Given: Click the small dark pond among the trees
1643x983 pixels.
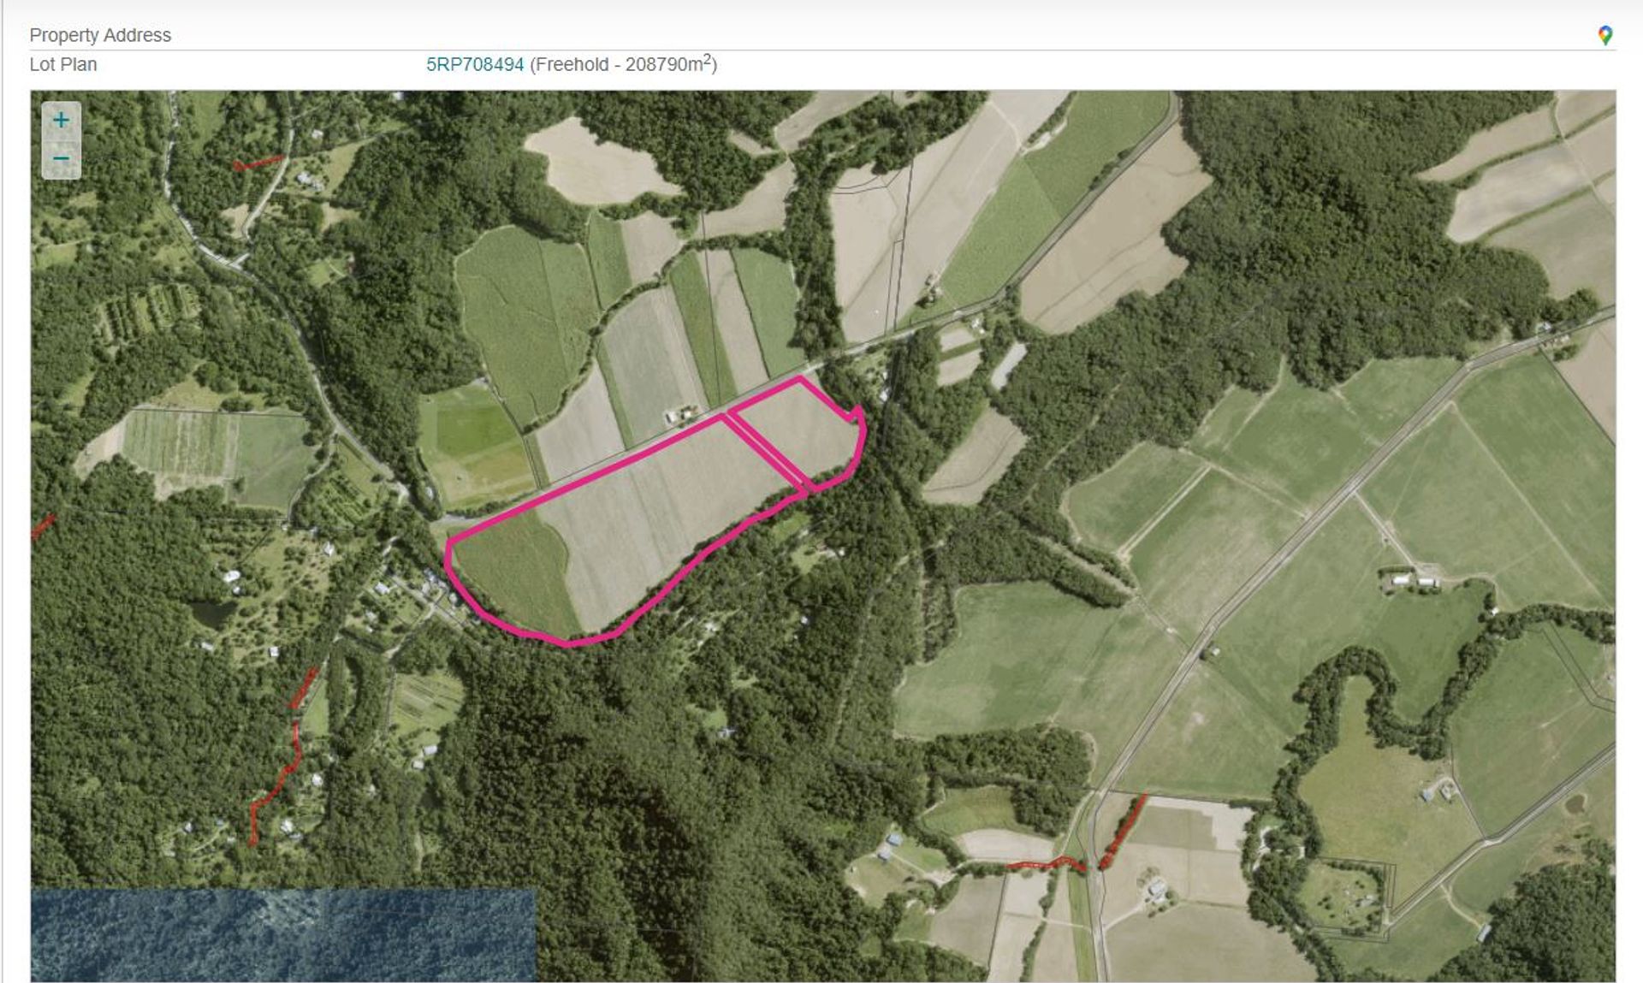Looking at the screenshot, I should pyautogui.click(x=211, y=613).
